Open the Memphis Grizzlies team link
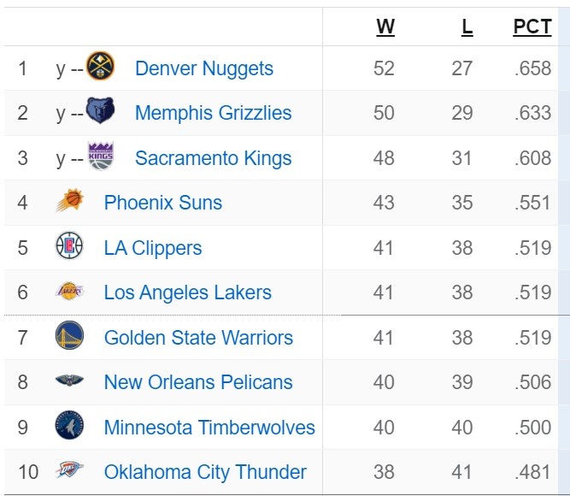 point(213,113)
